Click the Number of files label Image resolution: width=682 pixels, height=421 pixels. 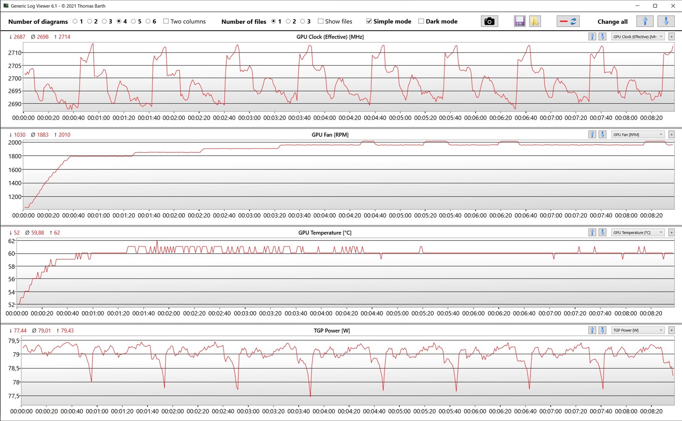[x=244, y=22]
